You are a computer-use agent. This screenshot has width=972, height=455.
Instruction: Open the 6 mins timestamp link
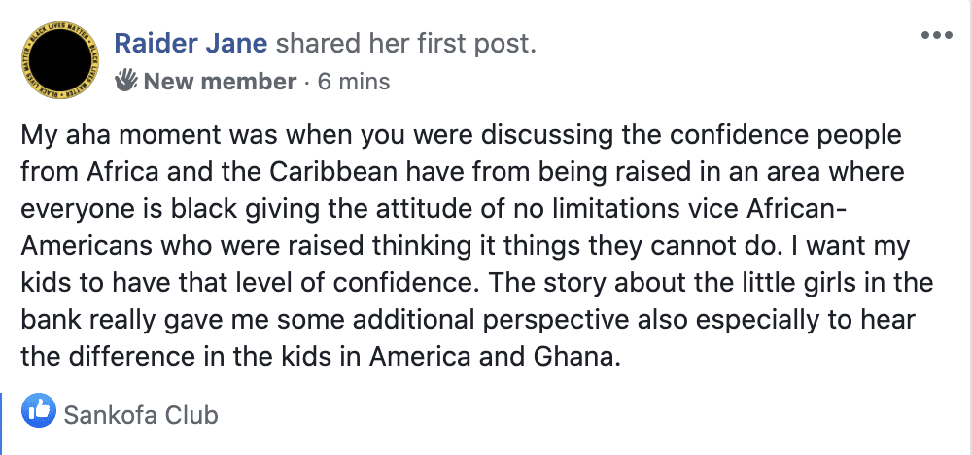coord(354,82)
